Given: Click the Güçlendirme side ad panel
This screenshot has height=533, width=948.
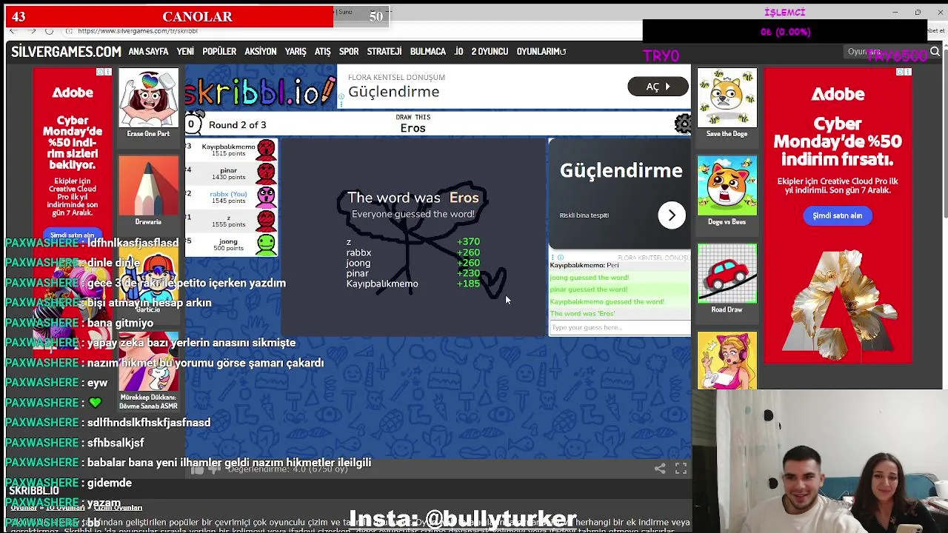Looking at the screenshot, I should coord(621,193).
